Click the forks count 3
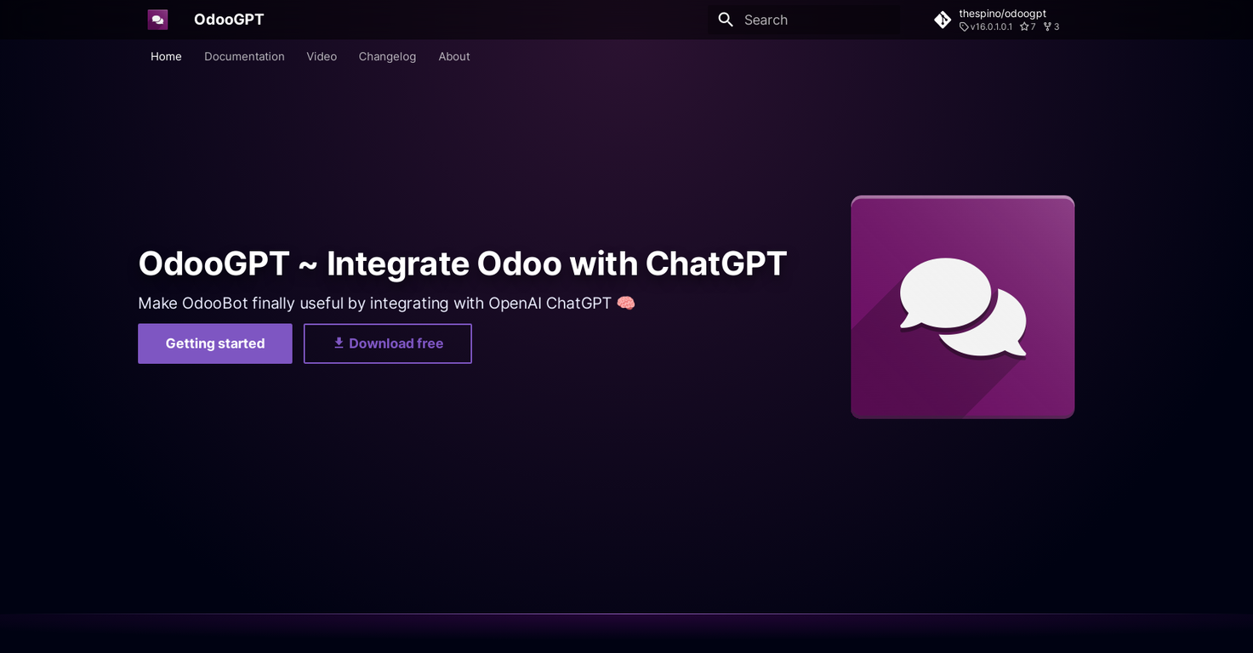Viewport: 1253px width, 653px height. tap(1051, 27)
